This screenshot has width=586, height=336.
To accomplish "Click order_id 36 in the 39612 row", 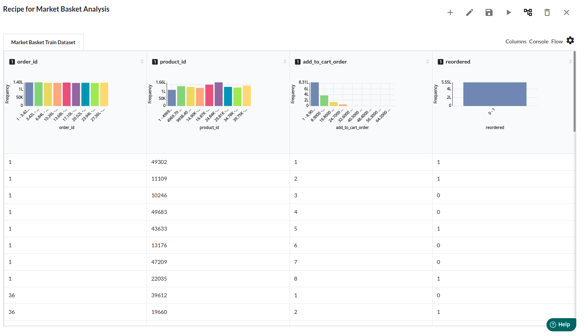I will [12, 295].
